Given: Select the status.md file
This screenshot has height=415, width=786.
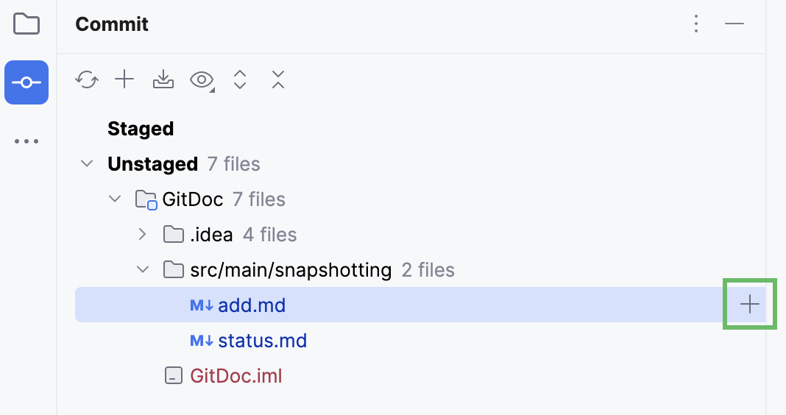Looking at the screenshot, I should [262, 341].
